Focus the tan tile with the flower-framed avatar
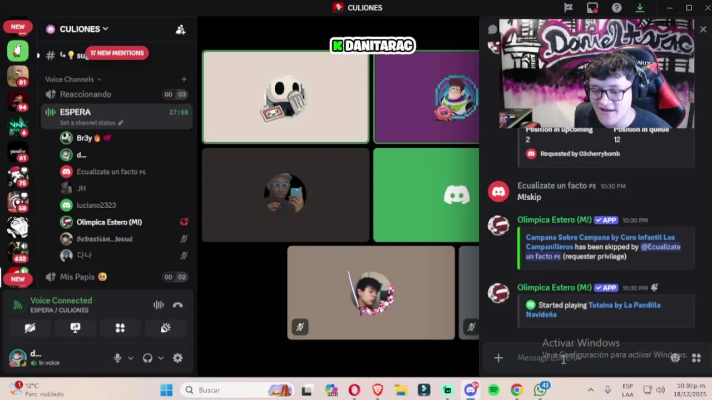The image size is (712, 400). click(x=371, y=293)
